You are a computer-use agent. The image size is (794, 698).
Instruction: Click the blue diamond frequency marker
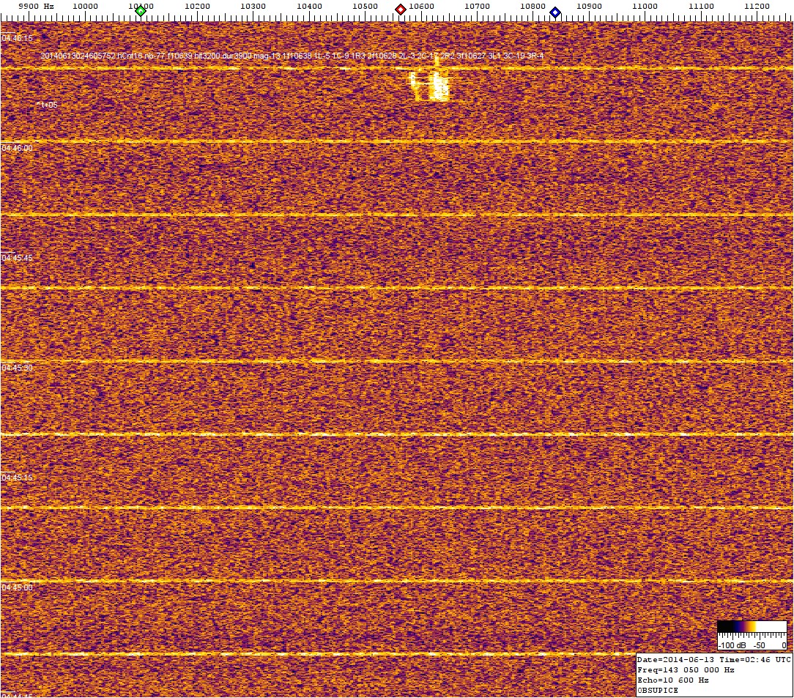pos(555,12)
